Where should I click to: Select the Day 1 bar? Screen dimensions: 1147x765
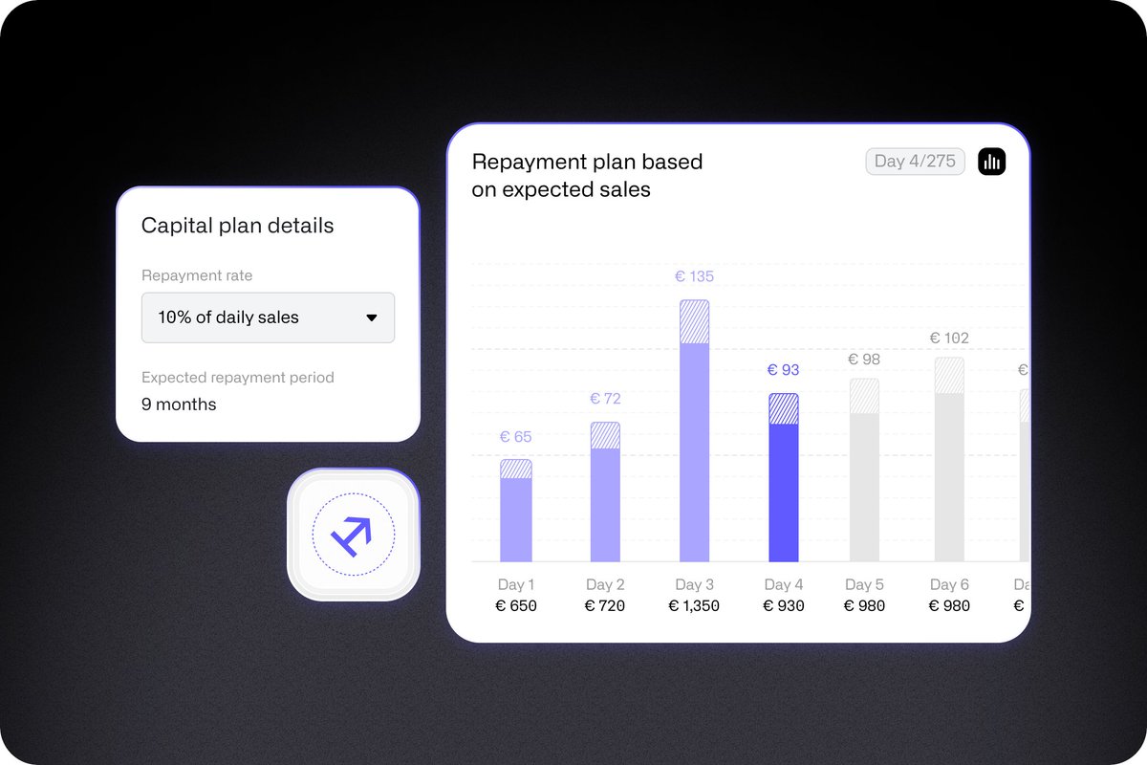pos(516,511)
